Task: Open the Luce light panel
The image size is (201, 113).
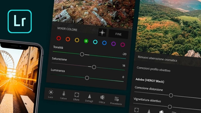Action: (x=51, y=94)
